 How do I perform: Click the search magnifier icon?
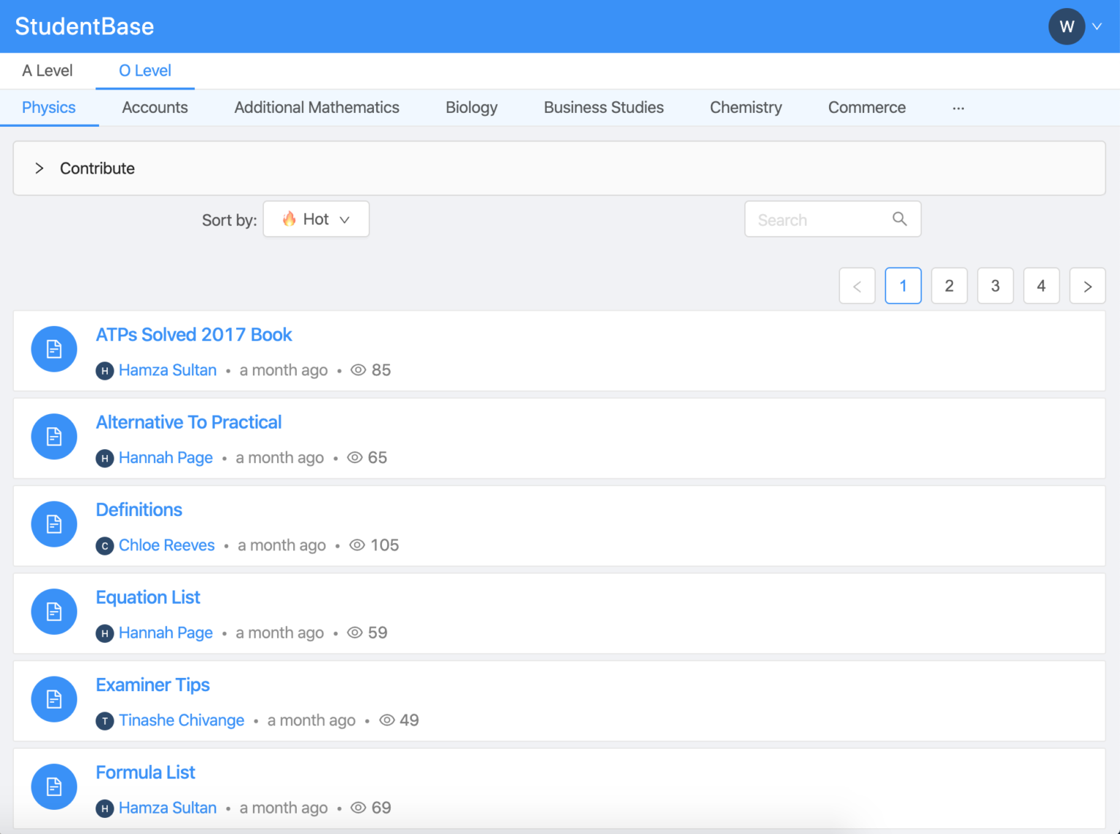tap(900, 219)
